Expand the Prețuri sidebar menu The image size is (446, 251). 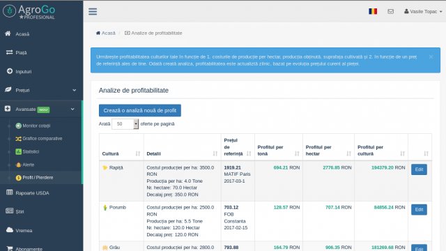[41, 90]
